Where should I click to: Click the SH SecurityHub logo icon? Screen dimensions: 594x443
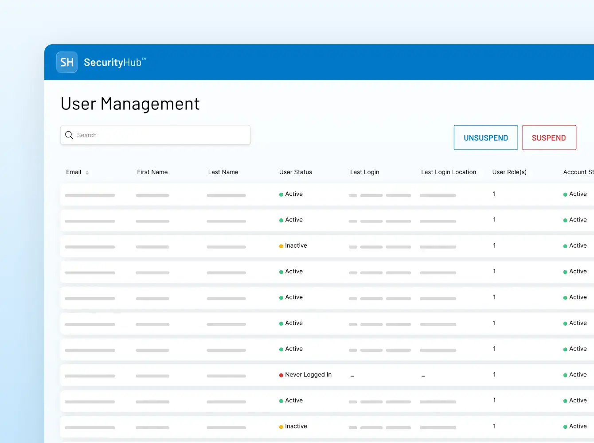coord(67,62)
